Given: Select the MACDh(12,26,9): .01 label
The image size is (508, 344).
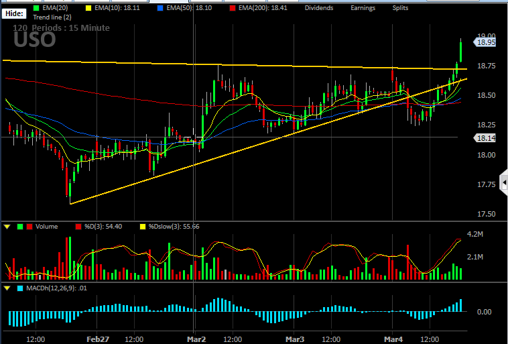Looking at the screenshot, I should tap(57, 288).
